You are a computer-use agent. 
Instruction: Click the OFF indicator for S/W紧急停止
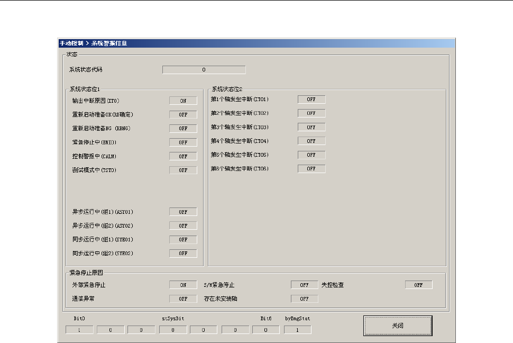coord(304,285)
